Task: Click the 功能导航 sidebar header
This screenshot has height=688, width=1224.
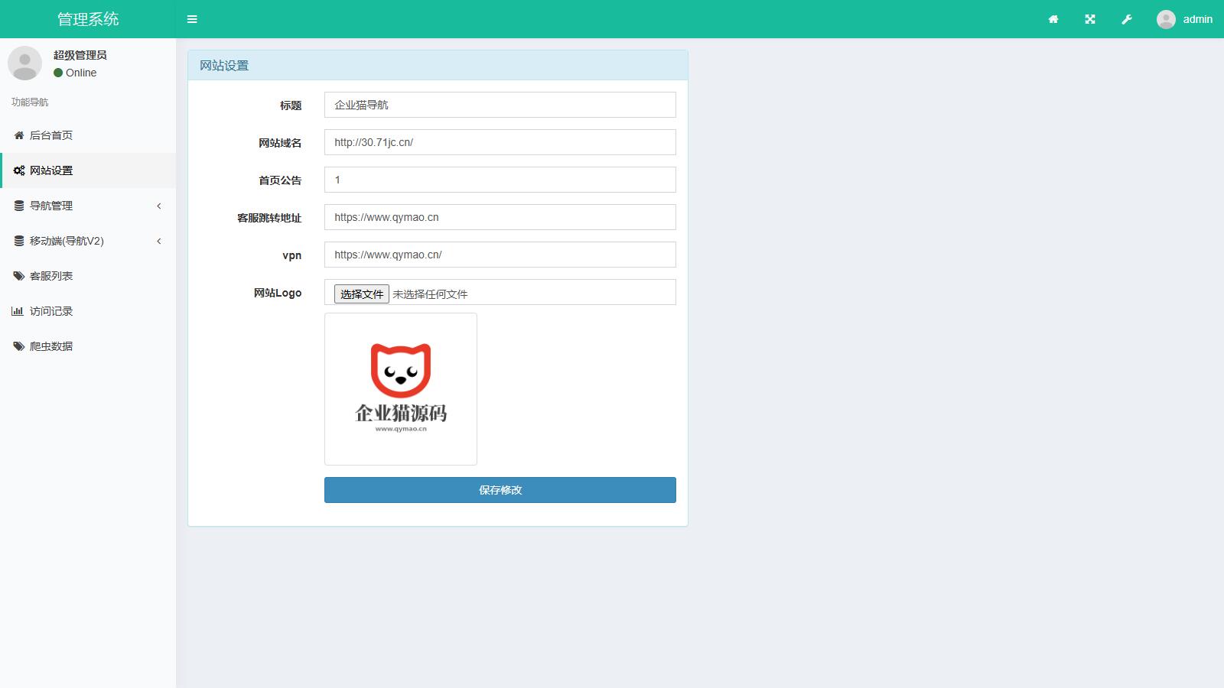Action: 30,102
